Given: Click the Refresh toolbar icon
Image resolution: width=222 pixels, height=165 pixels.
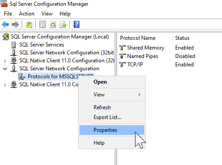Looking at the screenshot, I should (53, 24).
